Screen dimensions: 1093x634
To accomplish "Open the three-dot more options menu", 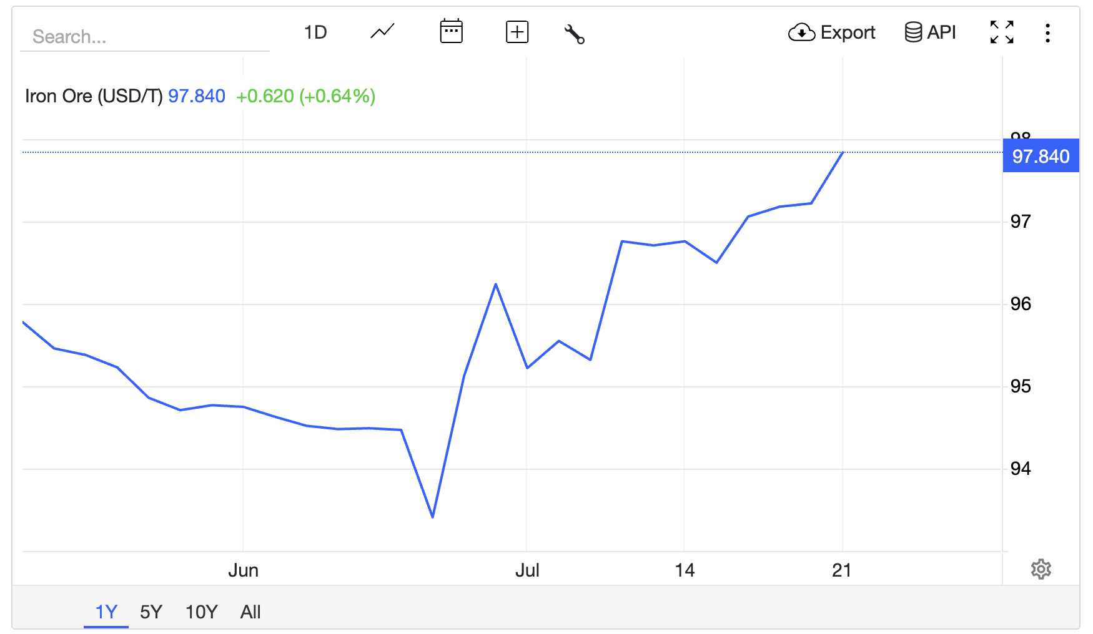I will click(1047, 33).
